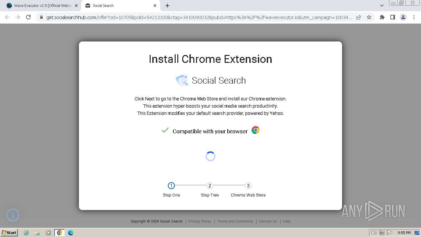Launch Microsoft Edge from taskbar

point(71,233)
